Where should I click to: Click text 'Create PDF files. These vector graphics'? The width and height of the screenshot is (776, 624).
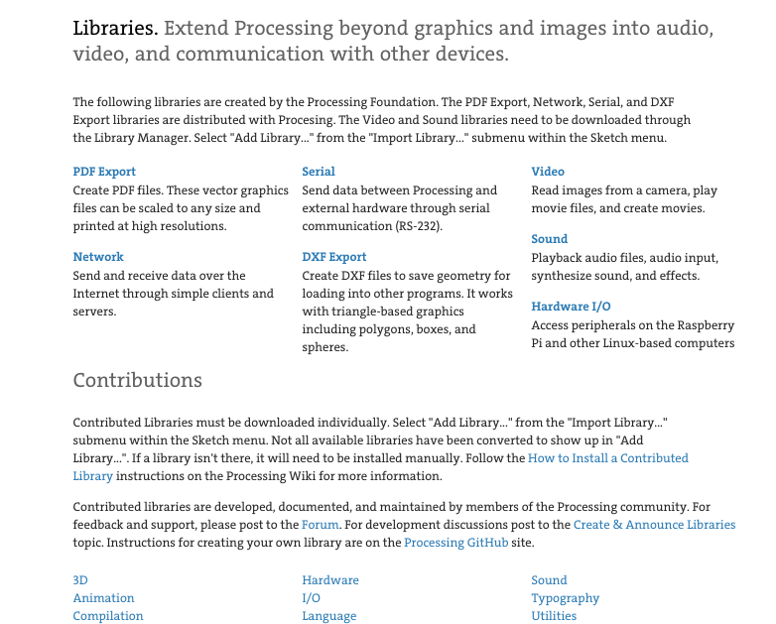tap(181, 190)
